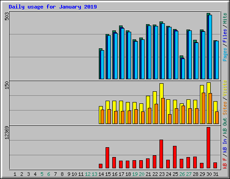Screen dimensions: 230x179
Task: Click the 503 hits axis label
Action: click(7, 16)
